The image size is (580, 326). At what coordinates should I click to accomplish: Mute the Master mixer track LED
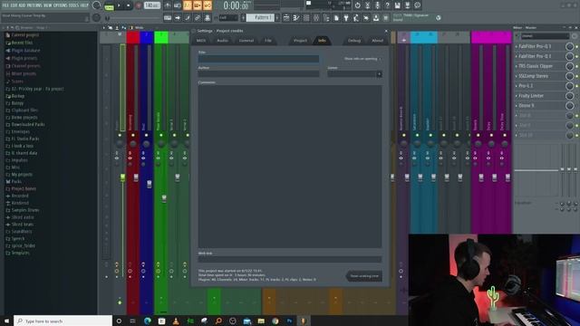[x=120, y=135]
